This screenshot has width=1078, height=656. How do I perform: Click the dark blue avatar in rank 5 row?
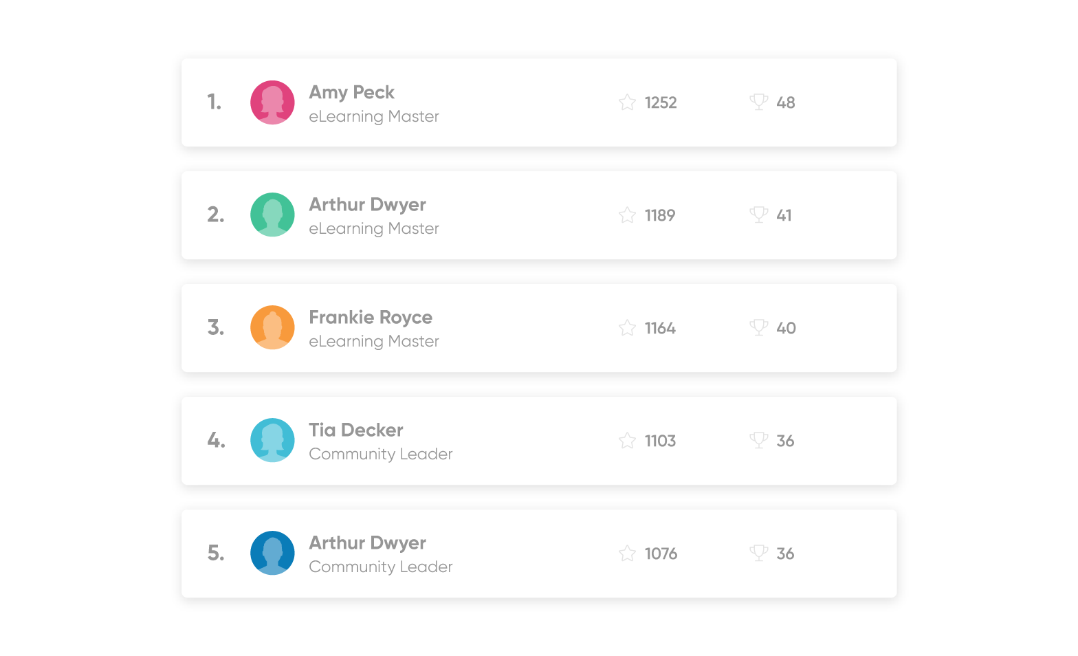coord(272,553)
